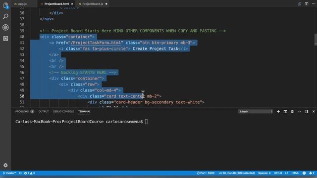Split the terminal pane

pos(285,111)
